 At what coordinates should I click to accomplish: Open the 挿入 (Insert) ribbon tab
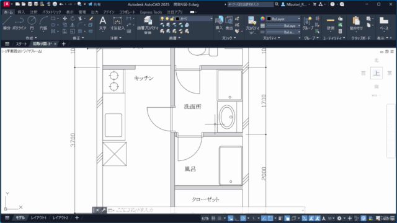[x=21, y=12]
